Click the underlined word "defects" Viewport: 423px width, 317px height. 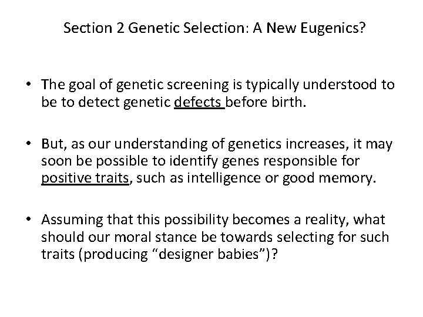[198, 102]
